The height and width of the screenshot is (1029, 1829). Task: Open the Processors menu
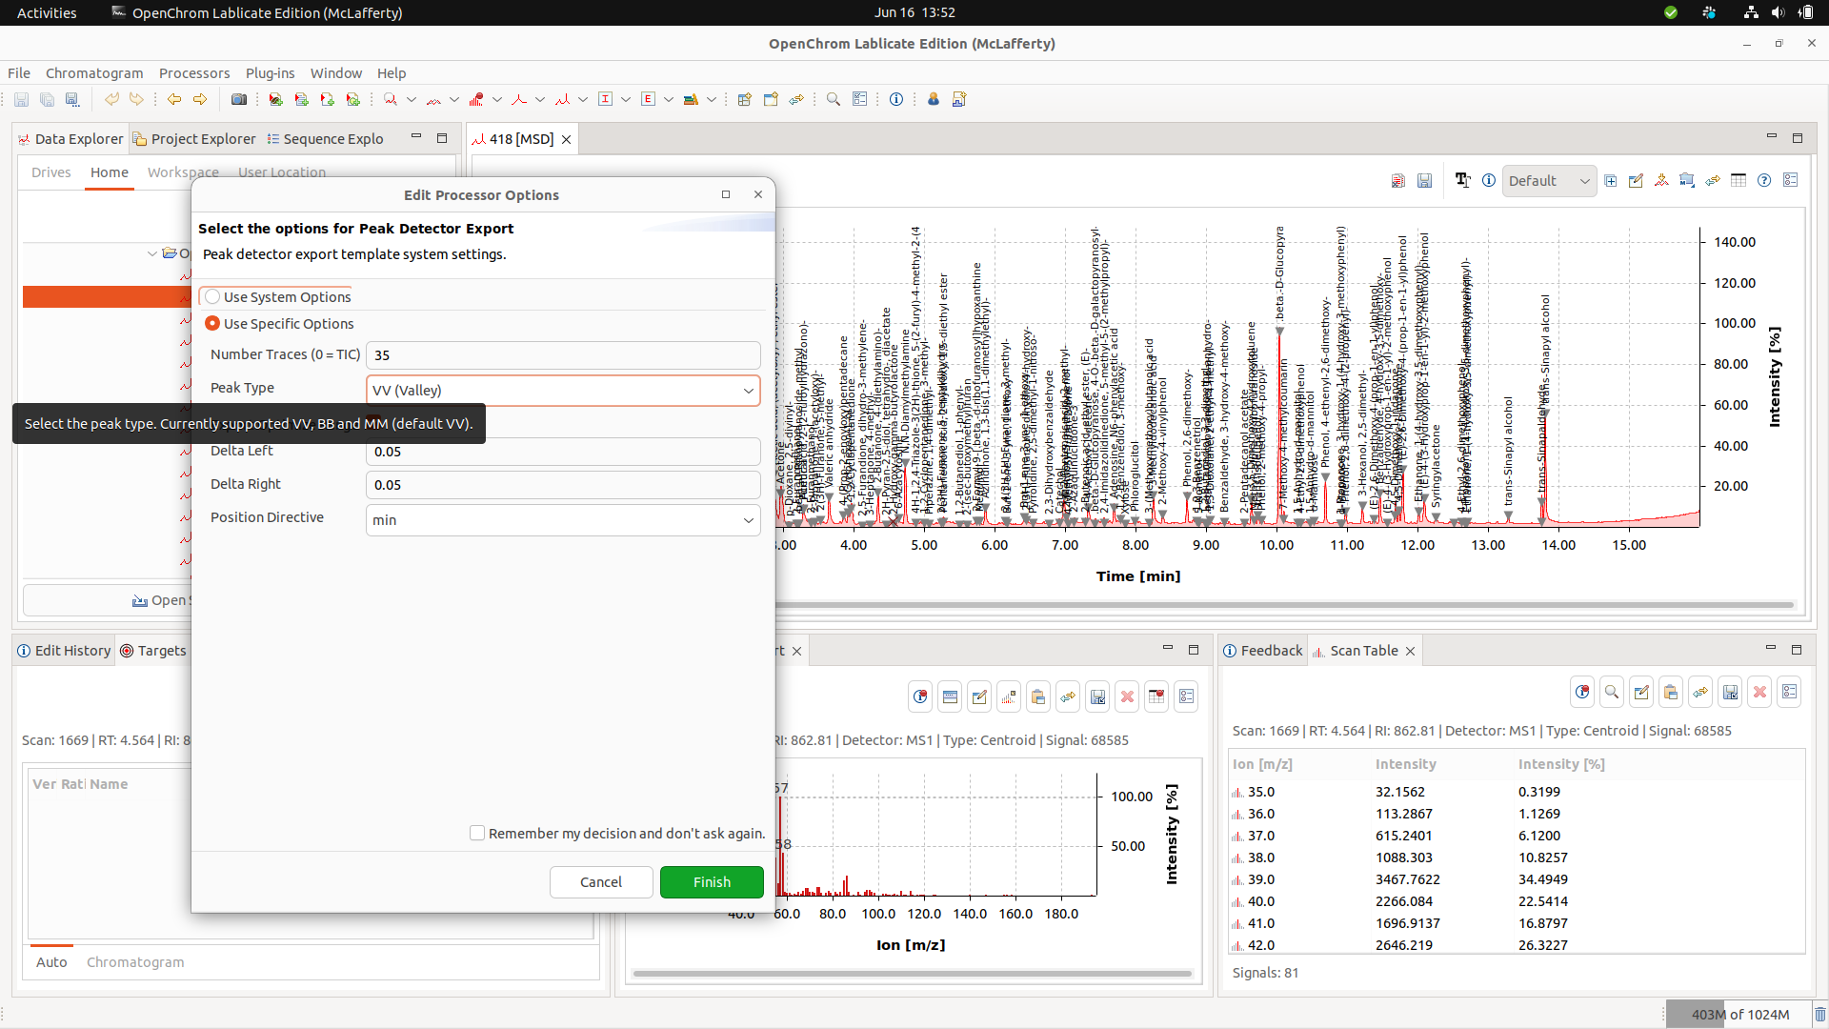pos(193,72)
